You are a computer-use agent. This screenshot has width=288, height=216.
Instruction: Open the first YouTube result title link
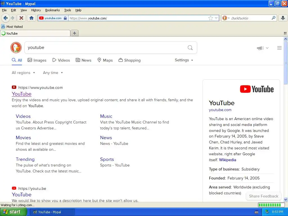(22, 94)
